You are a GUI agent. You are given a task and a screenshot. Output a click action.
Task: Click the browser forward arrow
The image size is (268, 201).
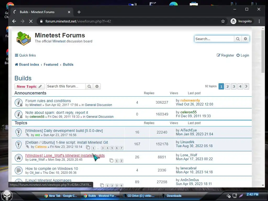[23, 21]
